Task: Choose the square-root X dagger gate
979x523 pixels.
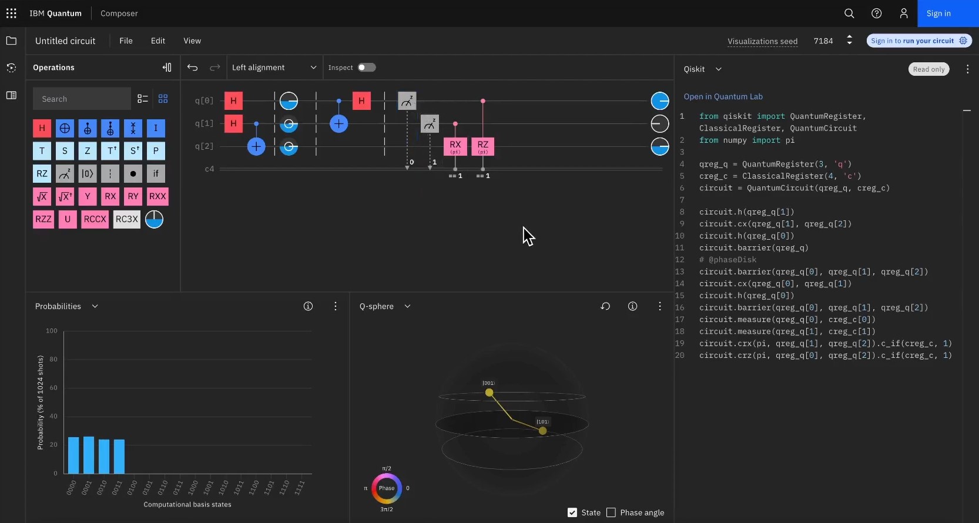Action: (65, 197)
